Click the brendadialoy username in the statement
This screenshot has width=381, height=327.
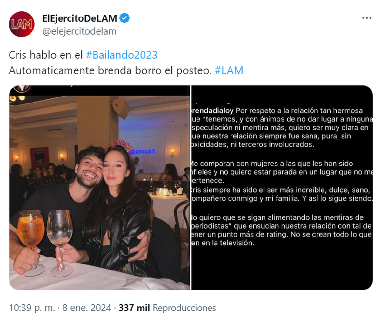click(213, 111)
